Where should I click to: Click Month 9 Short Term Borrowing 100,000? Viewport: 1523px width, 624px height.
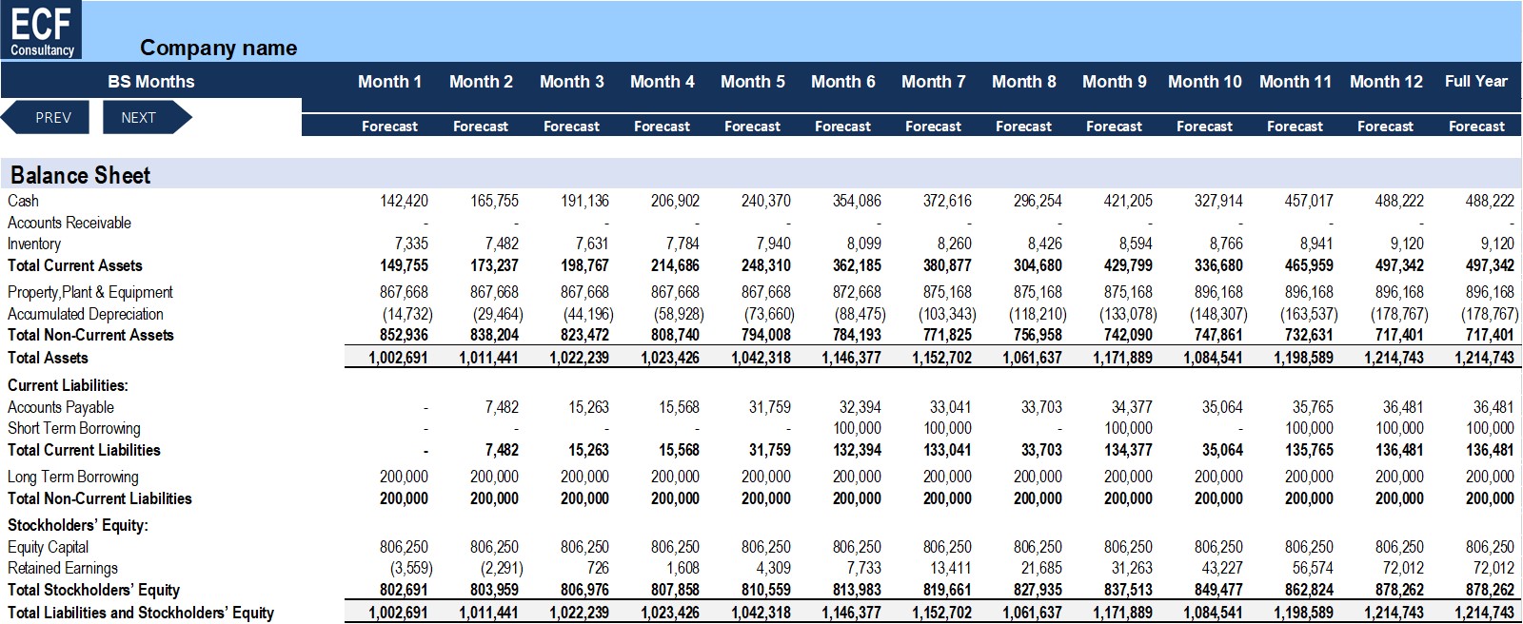coord(1128,428)
